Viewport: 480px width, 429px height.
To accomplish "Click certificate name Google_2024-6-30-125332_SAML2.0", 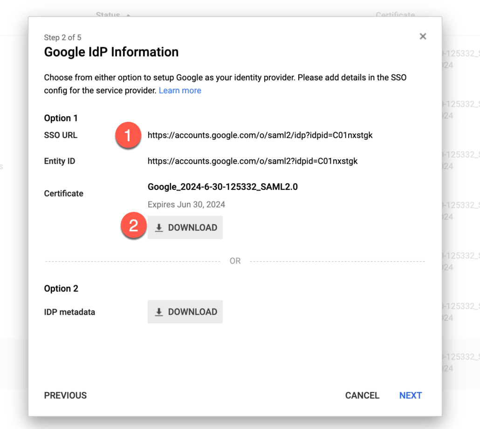I will point(223,187).
